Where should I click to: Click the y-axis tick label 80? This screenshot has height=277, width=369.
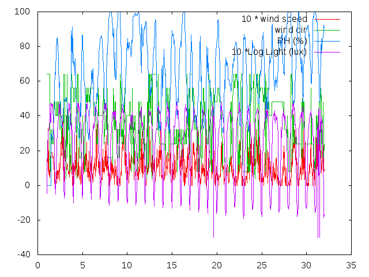pos(25,46)
